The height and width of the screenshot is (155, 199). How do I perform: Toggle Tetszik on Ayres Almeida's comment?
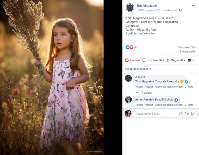139,105
